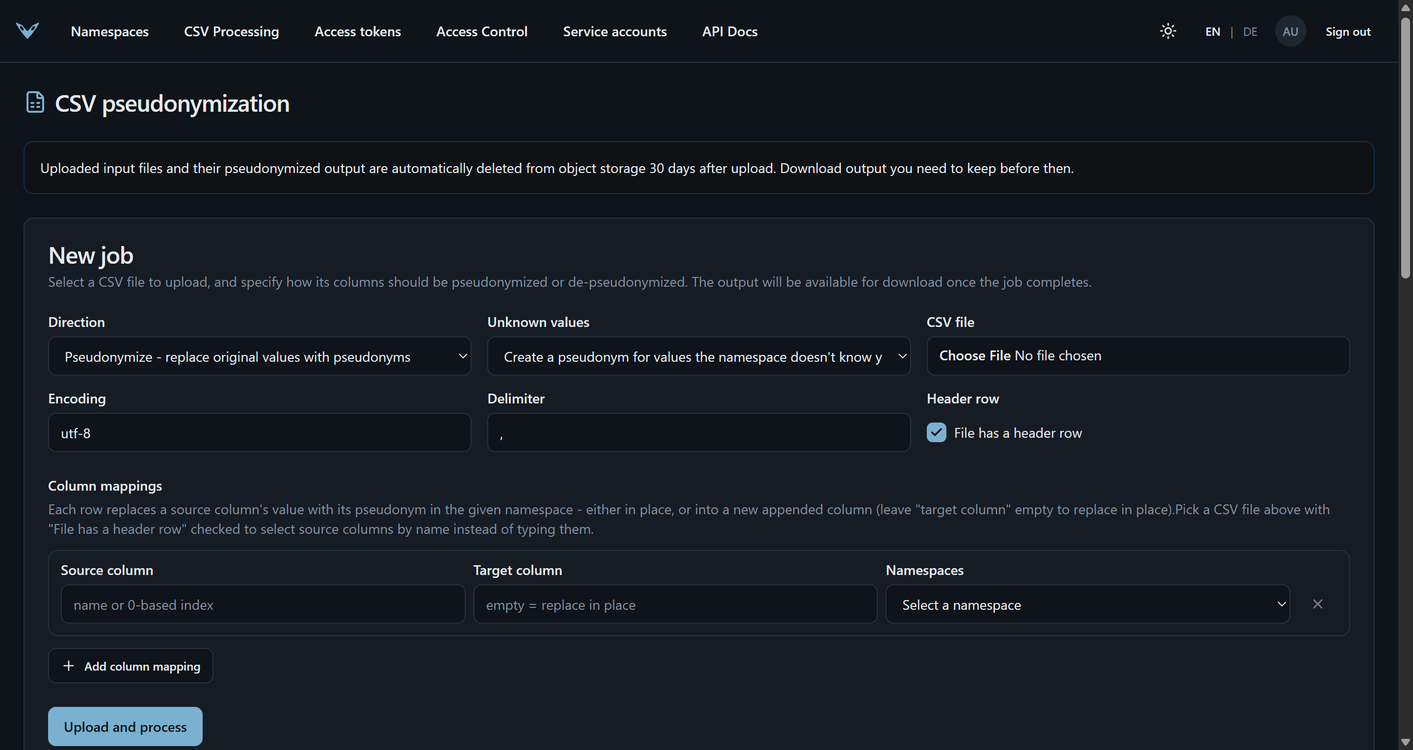1413x750 pixels.
Task: Click the page vertical scrollbar thumb
Action: [1405, 147]
